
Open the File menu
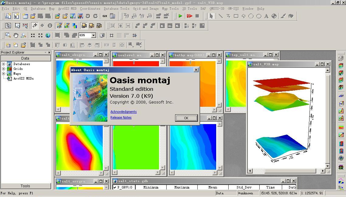[5, 8]
